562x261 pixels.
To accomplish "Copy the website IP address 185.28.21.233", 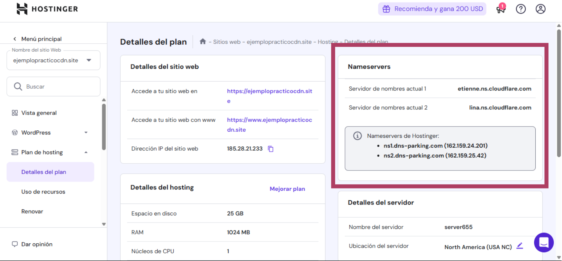I will tap(271, 149).
